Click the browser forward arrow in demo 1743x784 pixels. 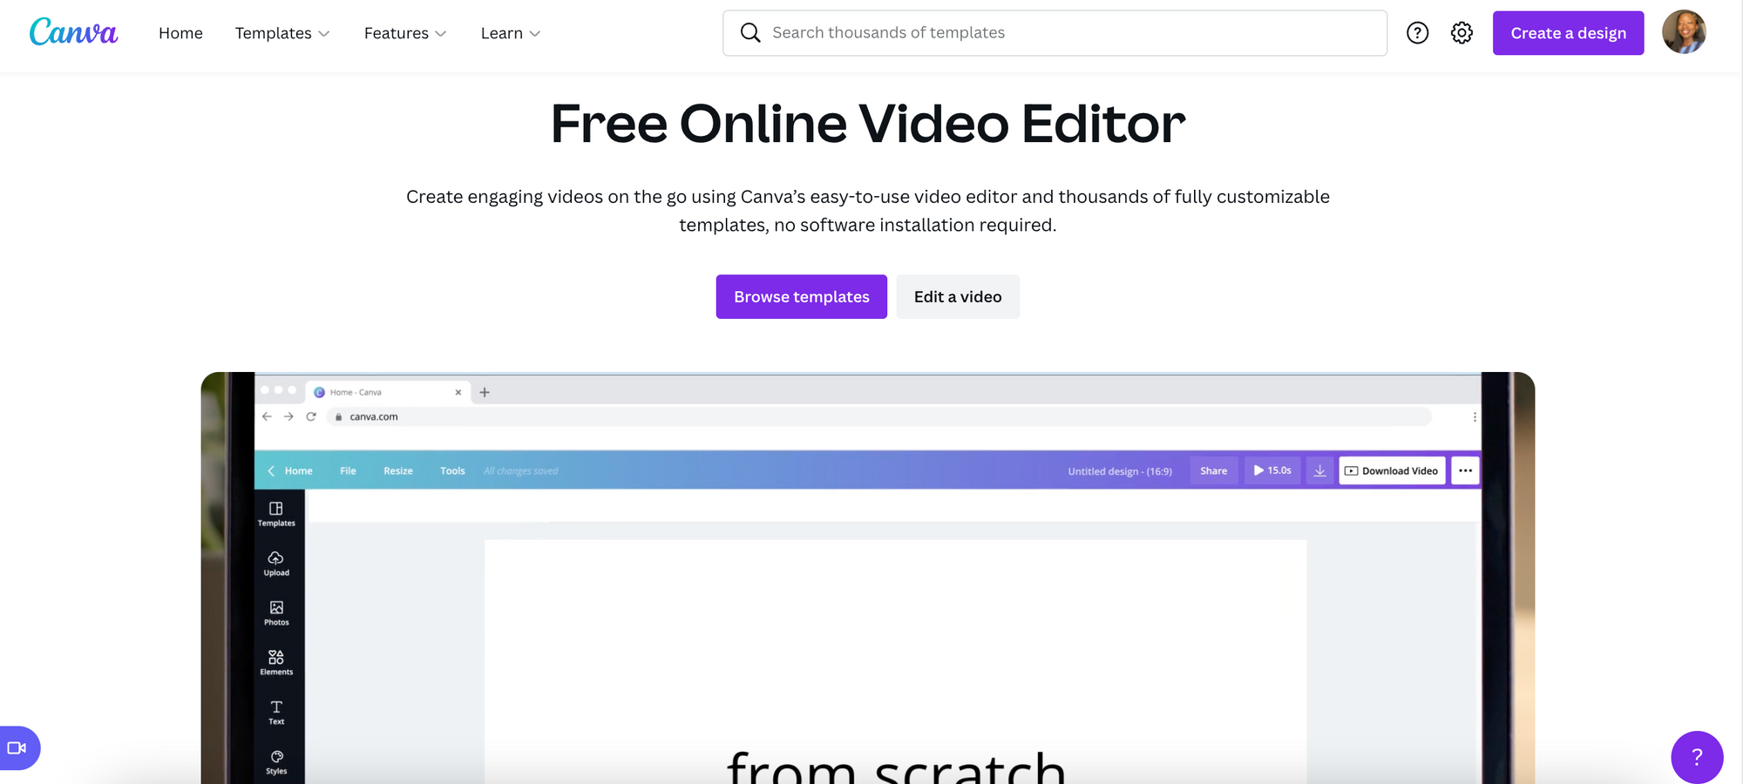(288, 416)
